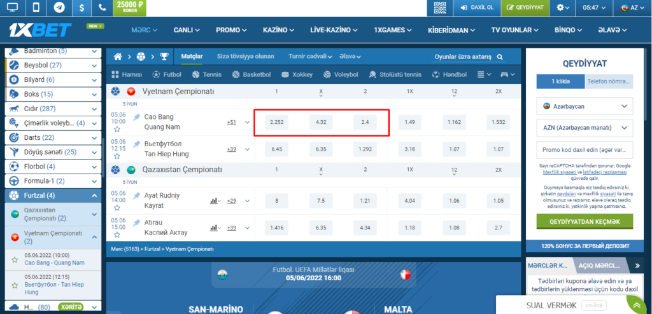Screen dimensions: 652x314
Task: Select the Tennis sport filter
Action: [x=207, y=74]
